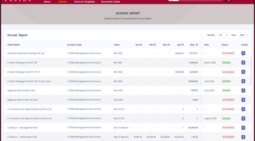Click the 50,238.58 Mar 20 value
255x141 pixels.
coord(165,137)
